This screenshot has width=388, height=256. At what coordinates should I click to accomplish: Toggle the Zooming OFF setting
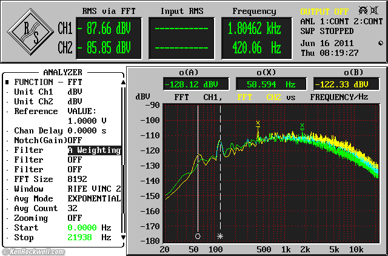click(x=75, y=218)
